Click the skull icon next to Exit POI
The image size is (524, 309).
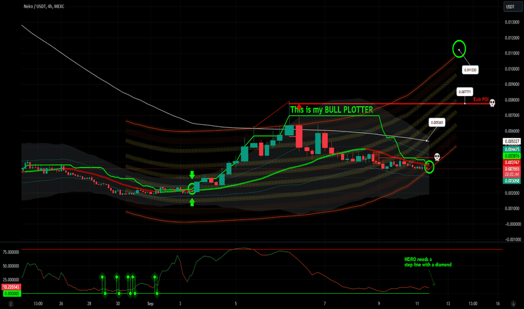point(492,103)
